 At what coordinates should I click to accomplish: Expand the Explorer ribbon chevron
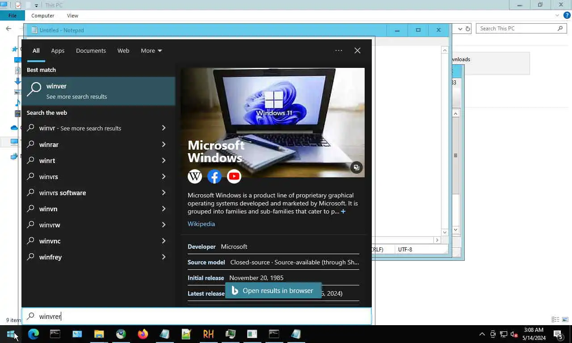(557, 15)
